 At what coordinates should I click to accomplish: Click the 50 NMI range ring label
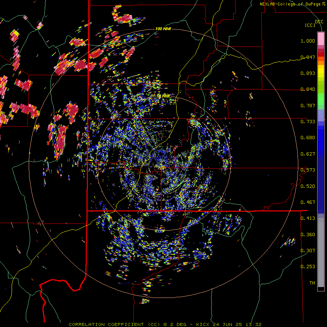pyautogui.click(x=163, y=96)
